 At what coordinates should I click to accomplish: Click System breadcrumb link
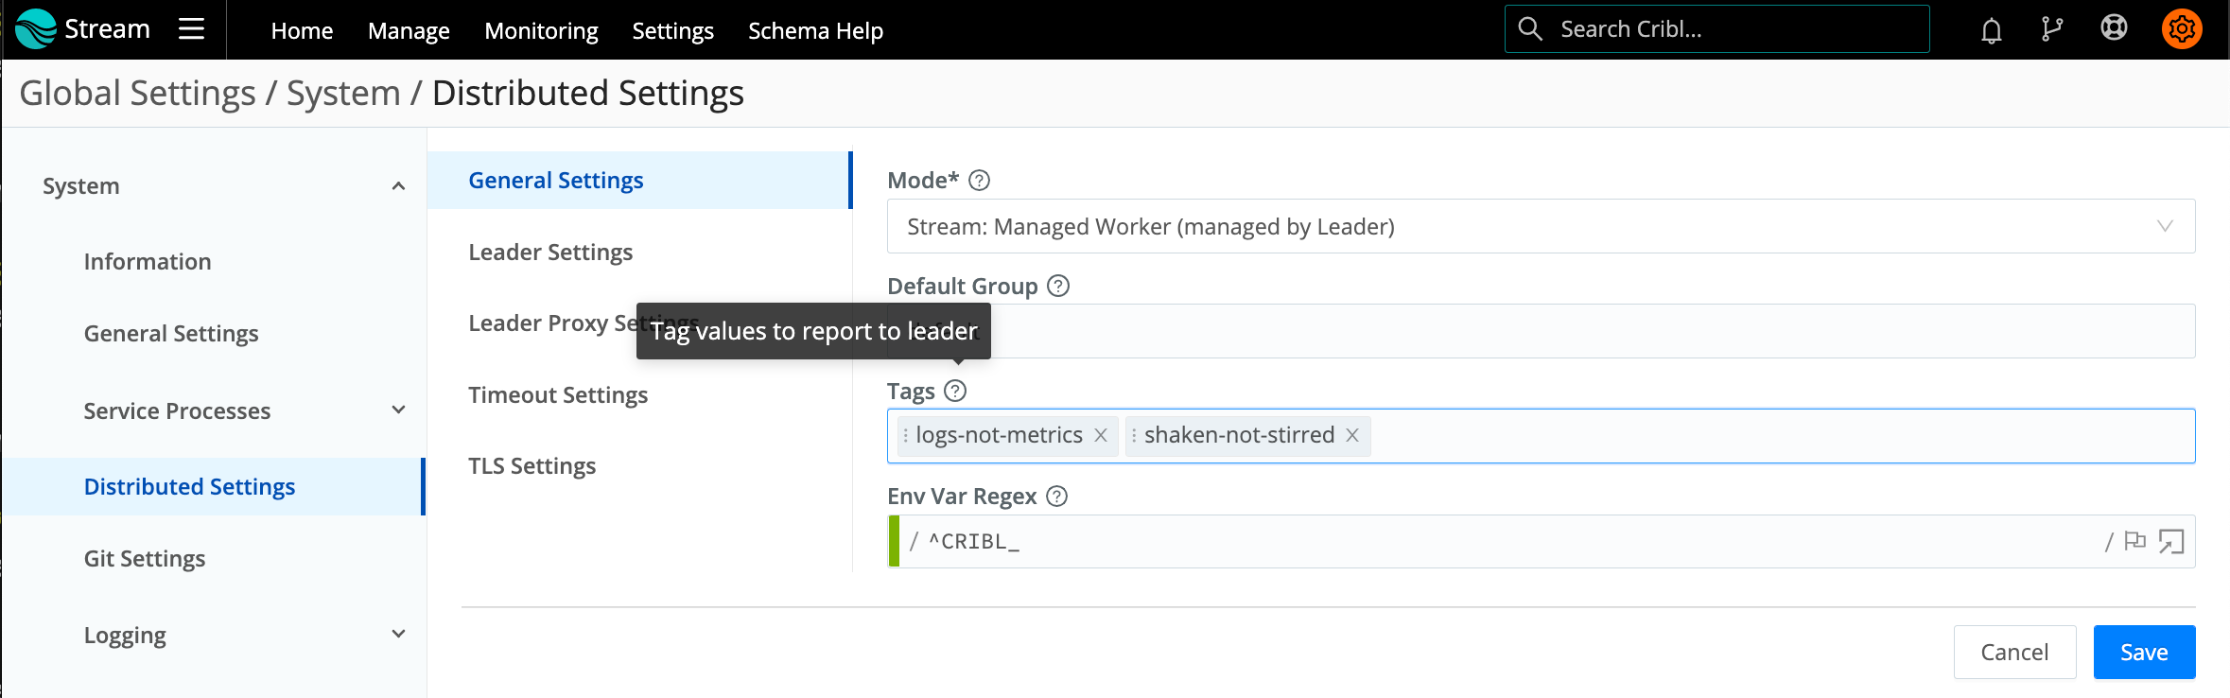[343, 93]
